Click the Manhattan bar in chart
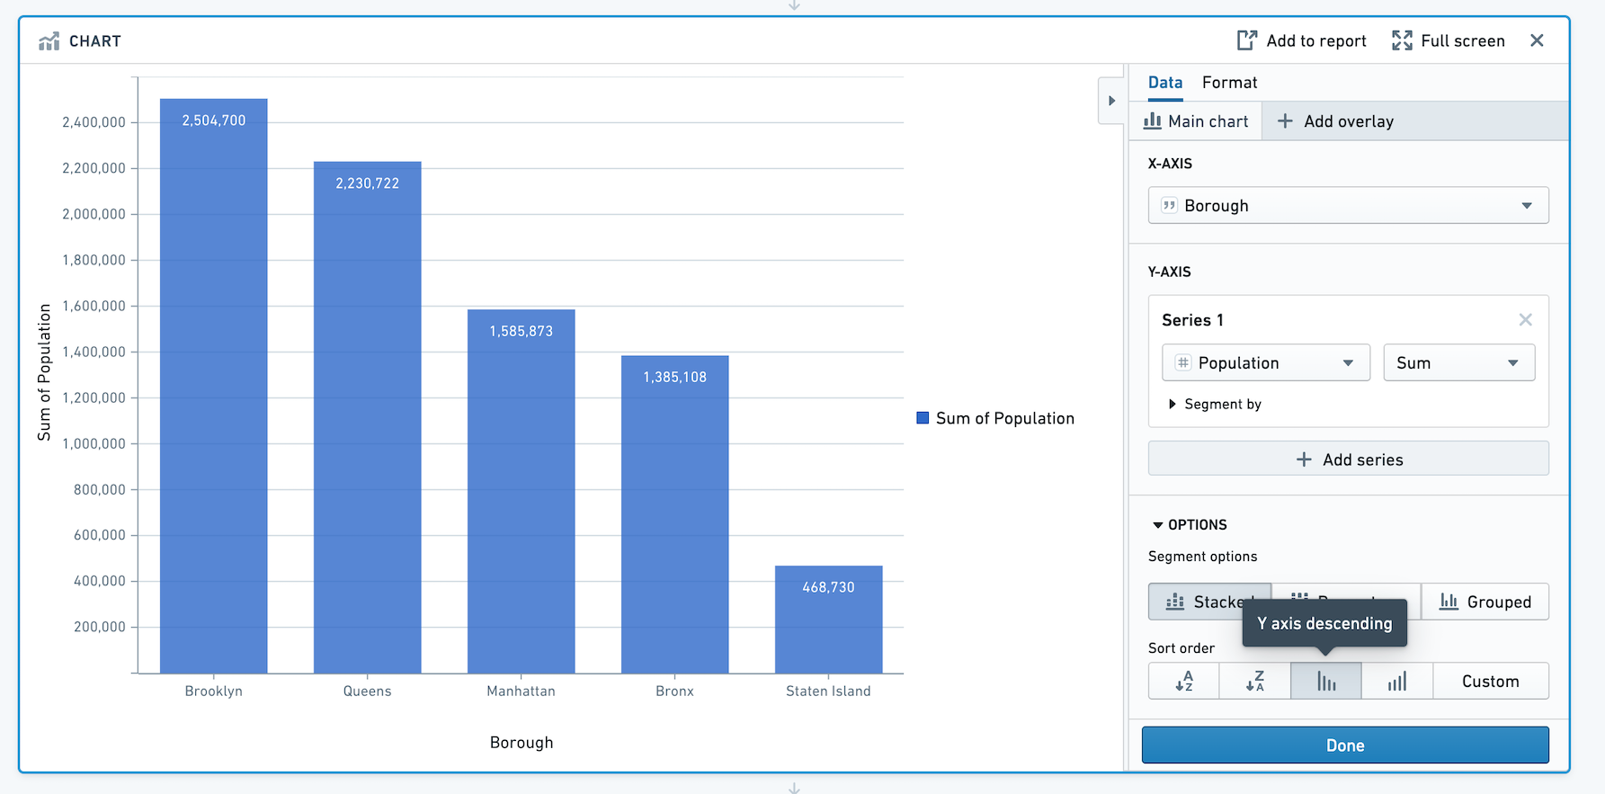This screenshot has width=1605, height=794. click(522, 492)
